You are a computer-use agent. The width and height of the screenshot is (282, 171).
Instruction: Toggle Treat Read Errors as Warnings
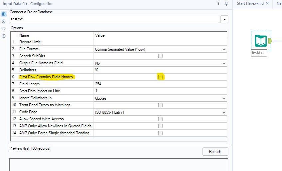point(160,105)
